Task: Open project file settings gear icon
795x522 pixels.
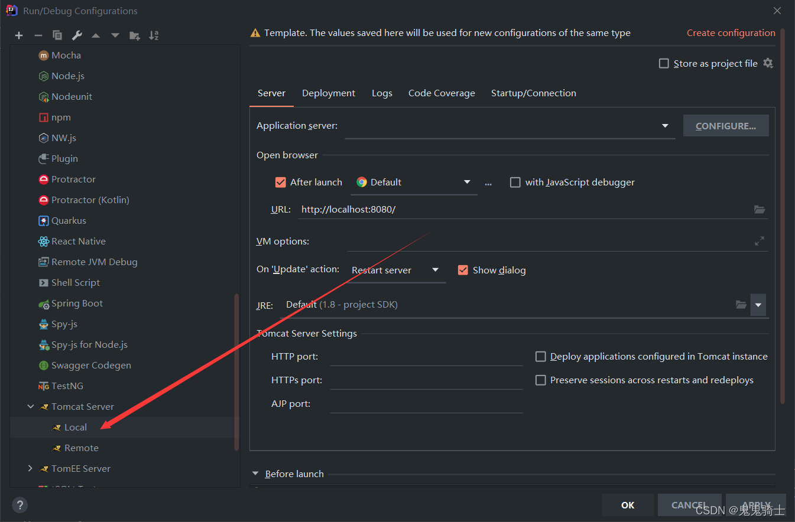Action: [x=768, y=63]
